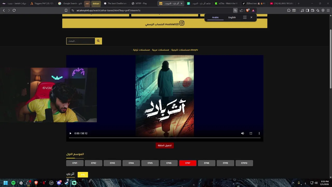Open video player more options menu
The image size is (332, 187).
[259, 133]
